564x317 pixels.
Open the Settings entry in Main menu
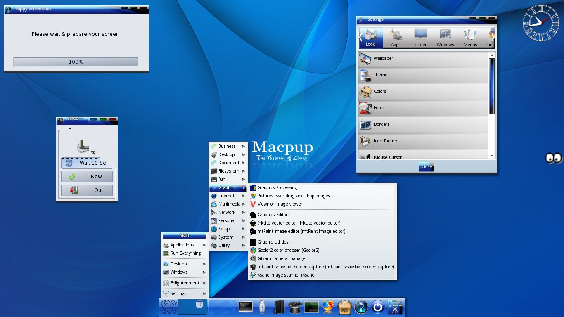pos(184,293)
